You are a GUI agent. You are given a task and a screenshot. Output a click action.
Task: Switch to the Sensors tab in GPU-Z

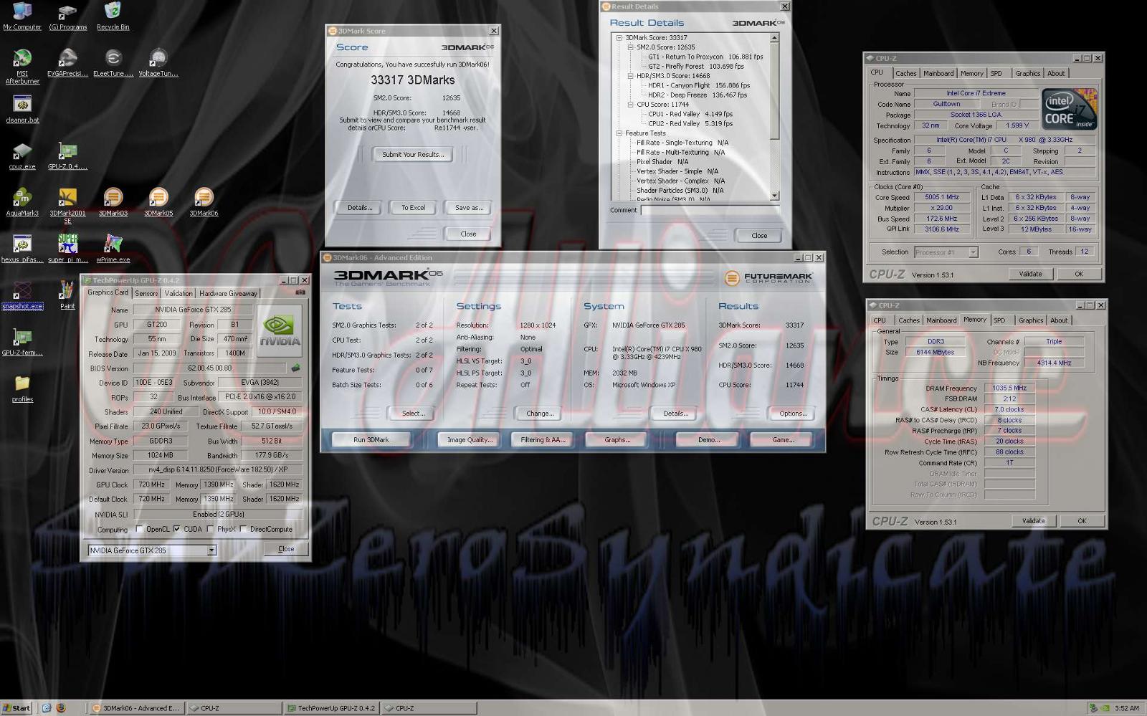click(146, 293)
